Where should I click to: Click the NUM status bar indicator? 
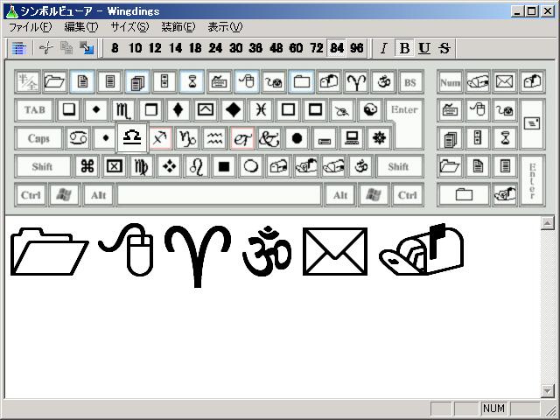[493, 409]
